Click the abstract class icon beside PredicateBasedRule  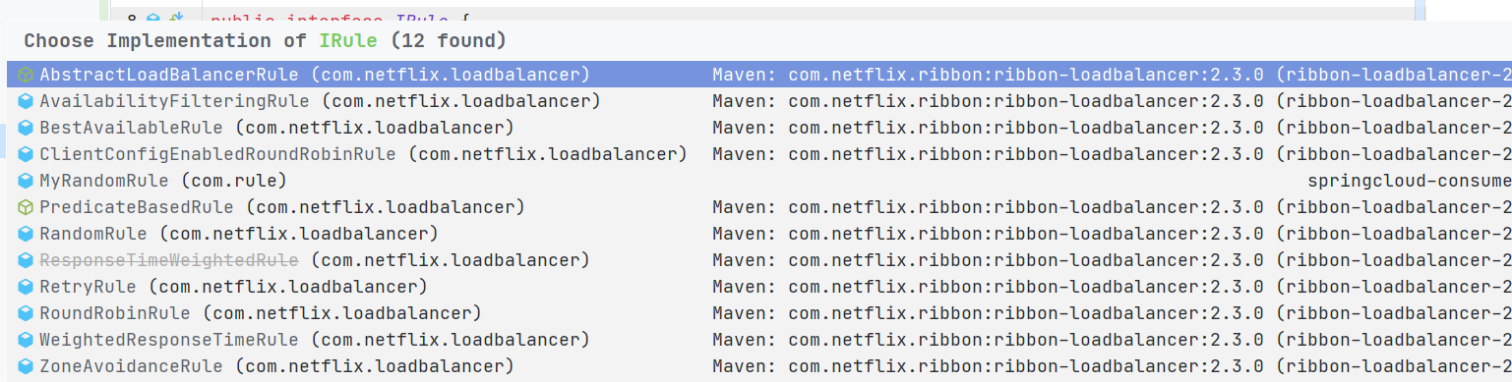pyautogui.click(x=26, y=207)
